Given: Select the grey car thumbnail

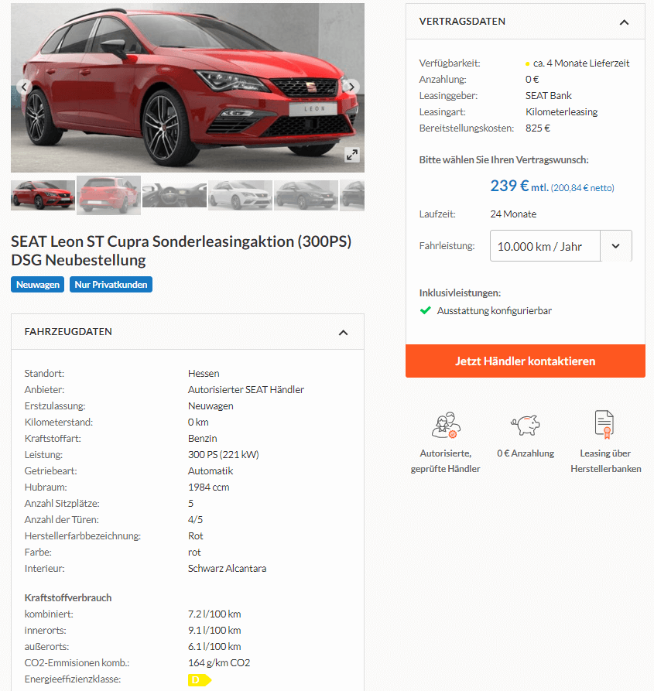Looking at the screenshot, I should point(306,195).
